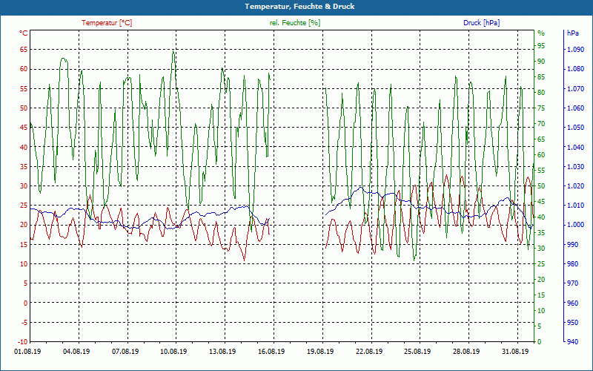Viewport: 593px width, 371px height.
Task: Click the pressure axis value '1.050'
Action: (x=576, y=127)
